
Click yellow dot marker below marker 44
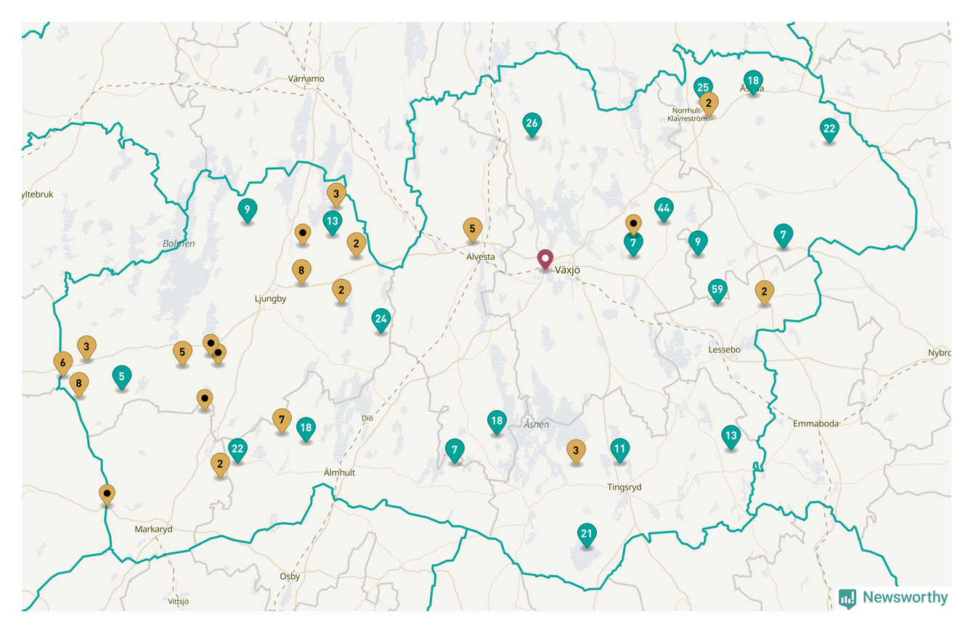[x=633, y=224]
